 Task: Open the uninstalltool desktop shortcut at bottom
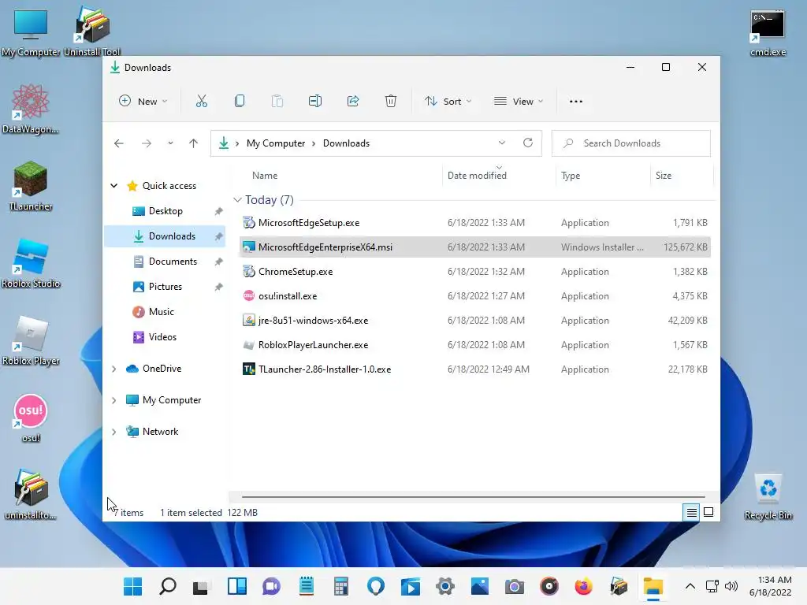pos(31,495)
